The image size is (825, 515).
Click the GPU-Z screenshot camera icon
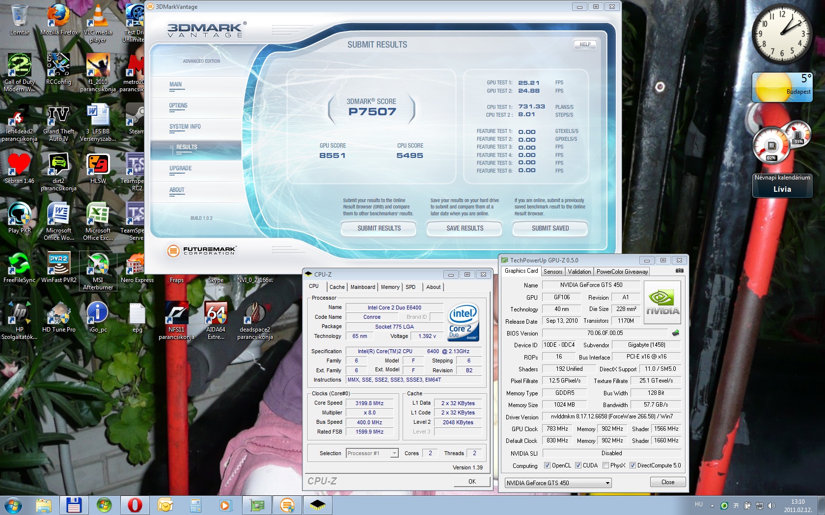pos(679,271)
